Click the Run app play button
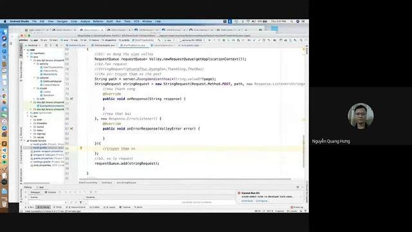Screen dimensions: 412x232 (x=209, y=40)
